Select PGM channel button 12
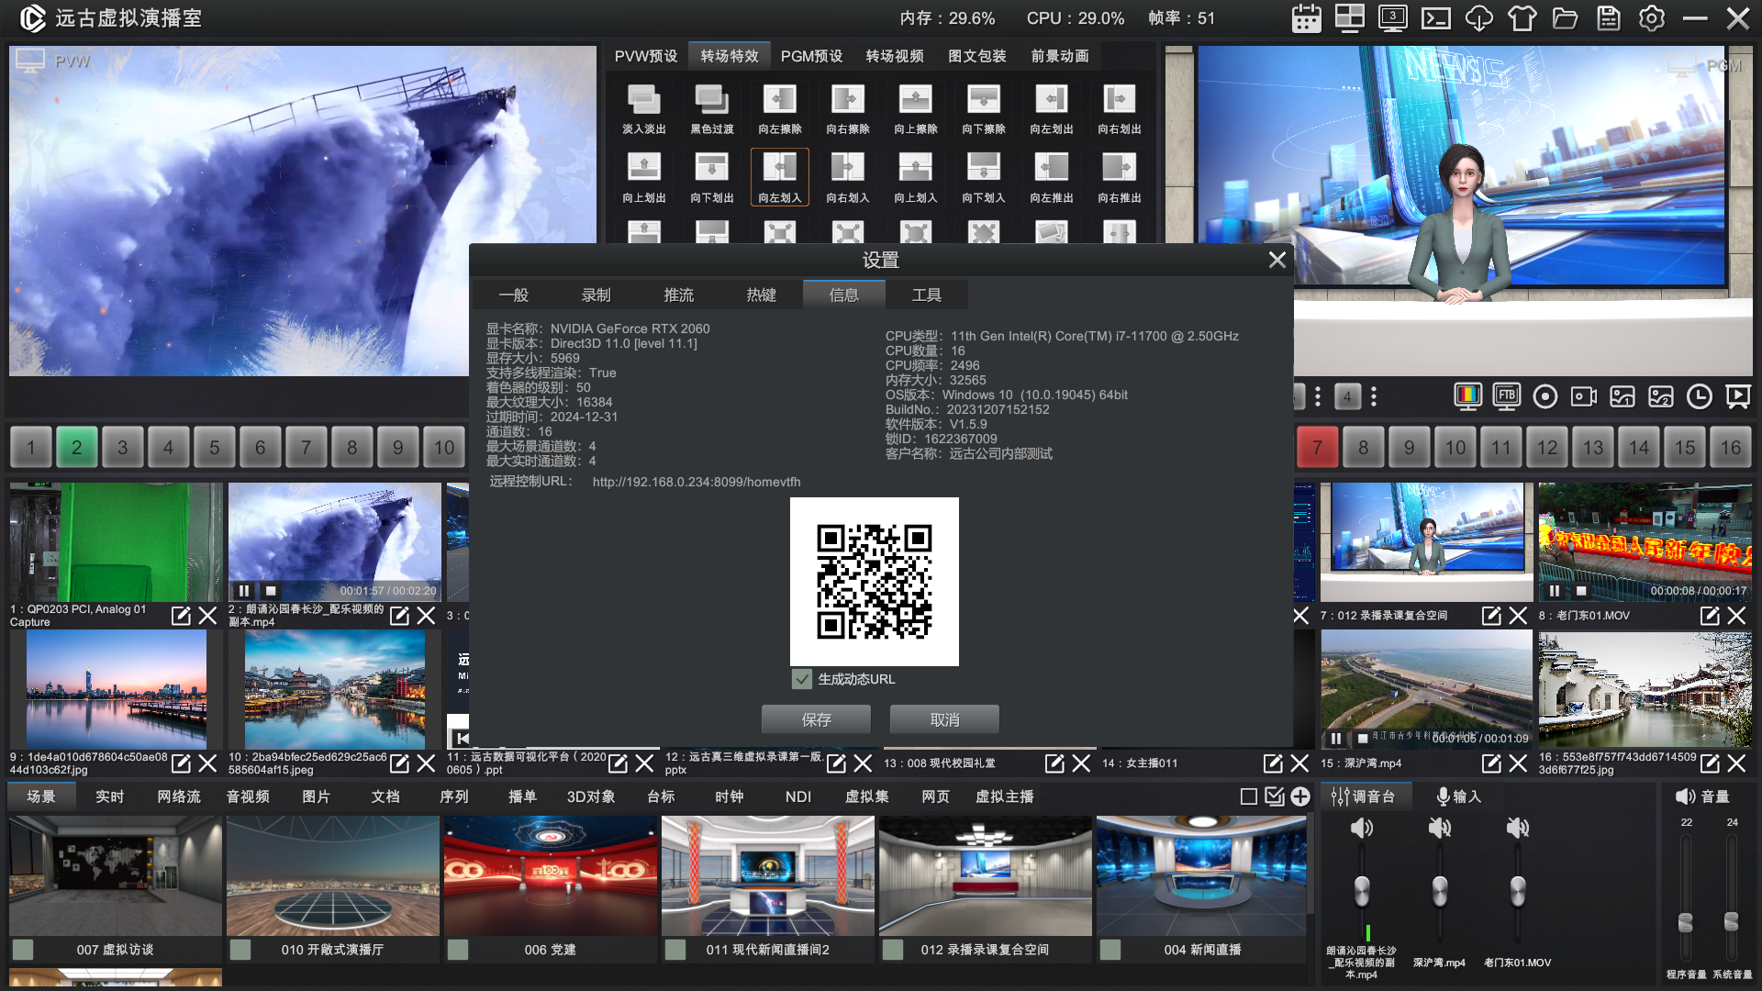1762x991 pixels. 1547,448
